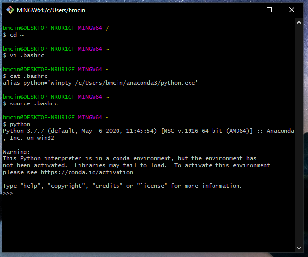Click the word "help" in info line
Viewport: 308px width, 257px height.
click(x=30, y=186)
